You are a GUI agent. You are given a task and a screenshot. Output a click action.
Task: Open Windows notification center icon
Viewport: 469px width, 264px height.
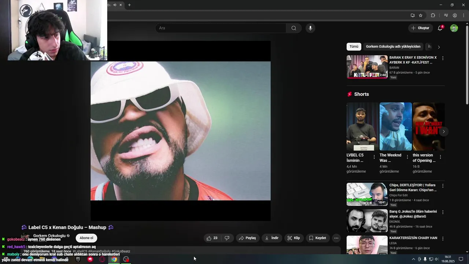[x=461, y=259]
